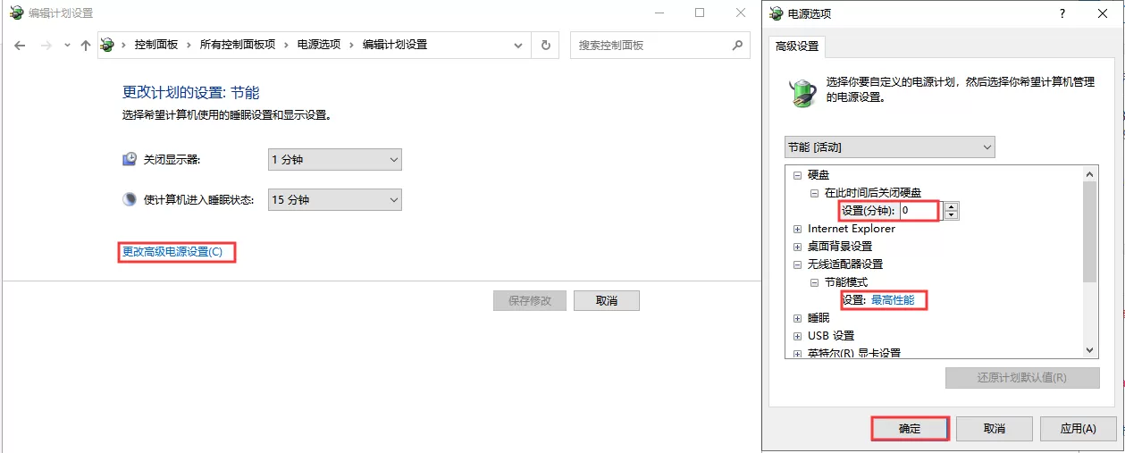
Task: Select the 无线适配器设置 tree label
Action: pos(845,264)
